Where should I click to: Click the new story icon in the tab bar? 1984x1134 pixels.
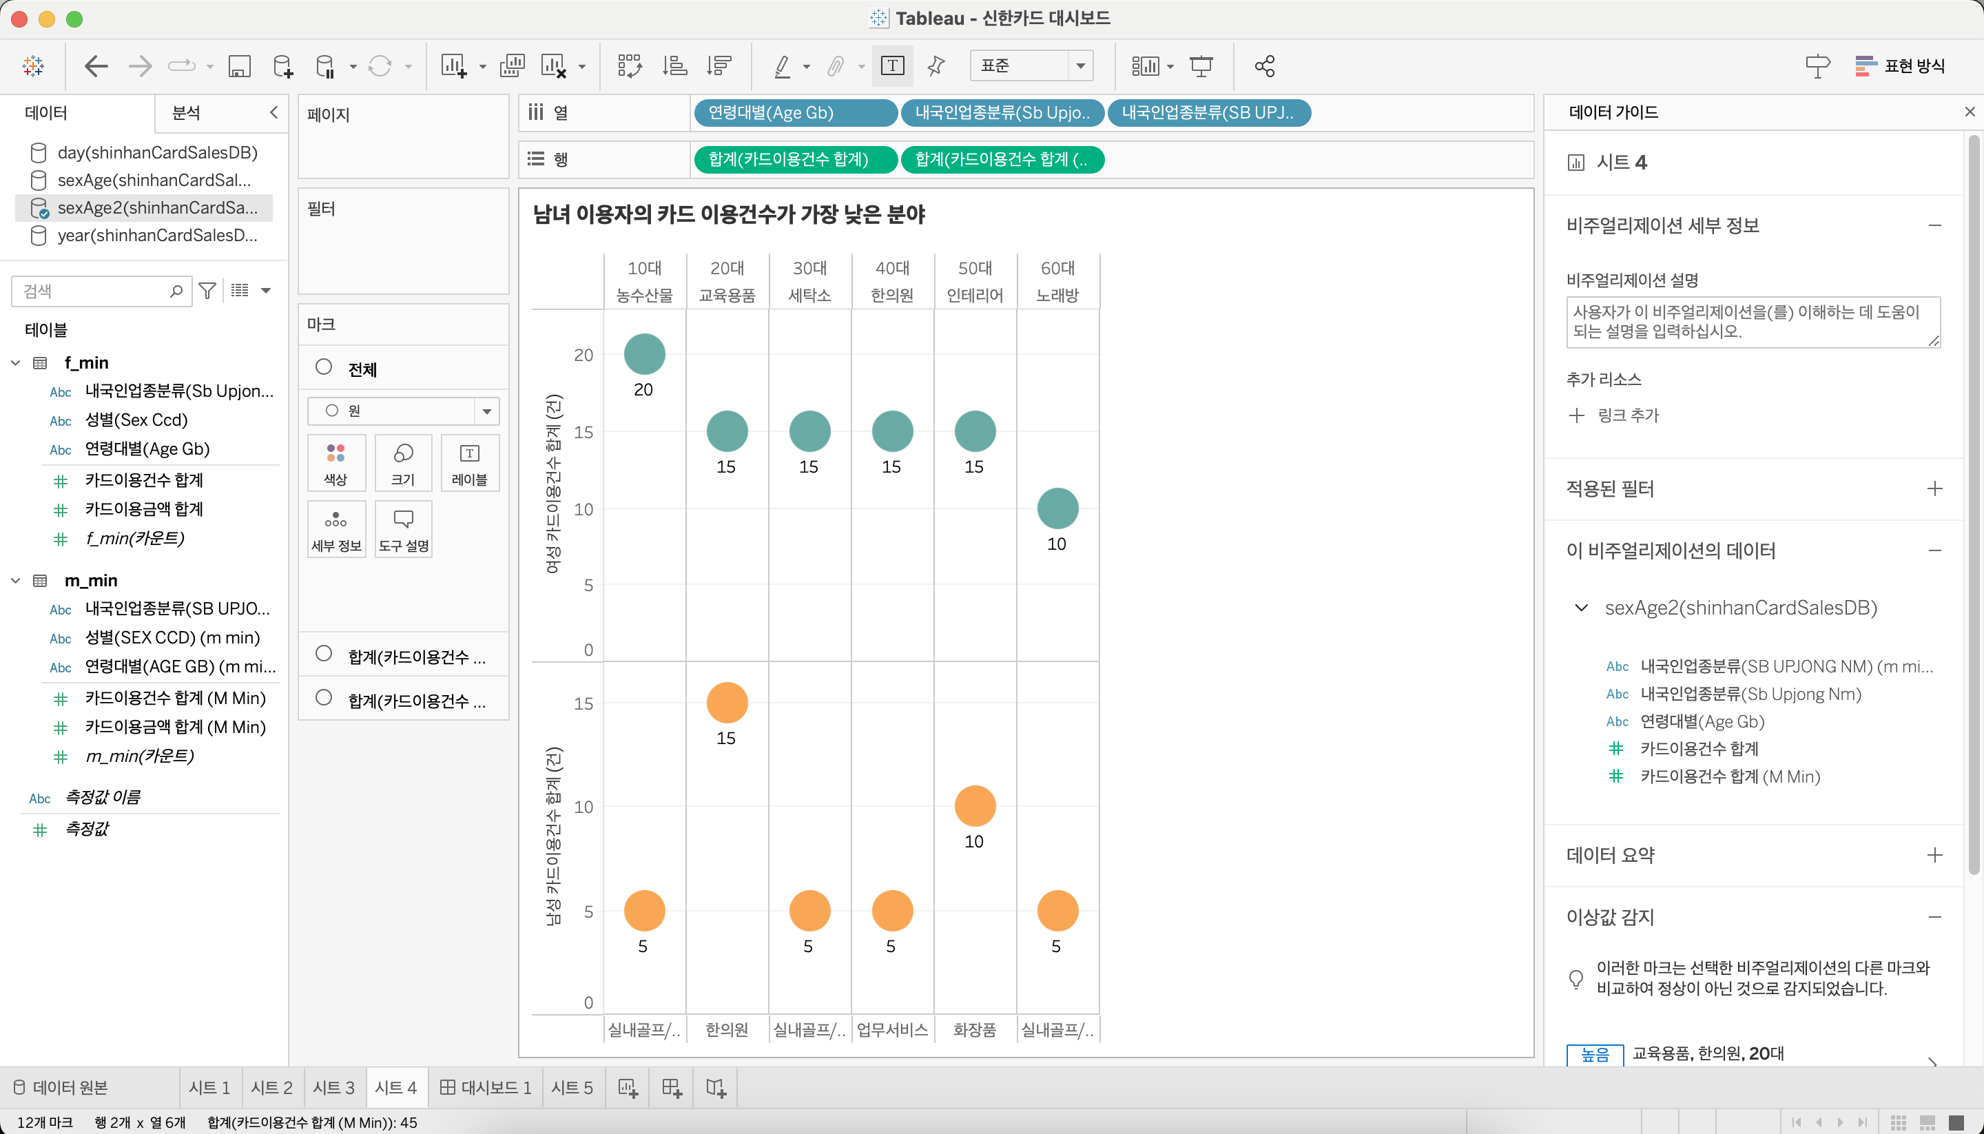(x=716, y=1087)
